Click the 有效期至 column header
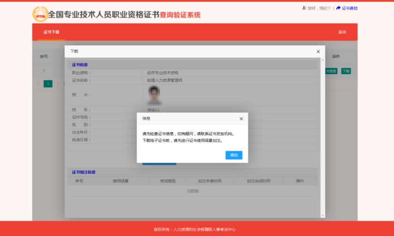Viewport: 394px width, 236px height. pyautogui.click(x=168, y=181)
